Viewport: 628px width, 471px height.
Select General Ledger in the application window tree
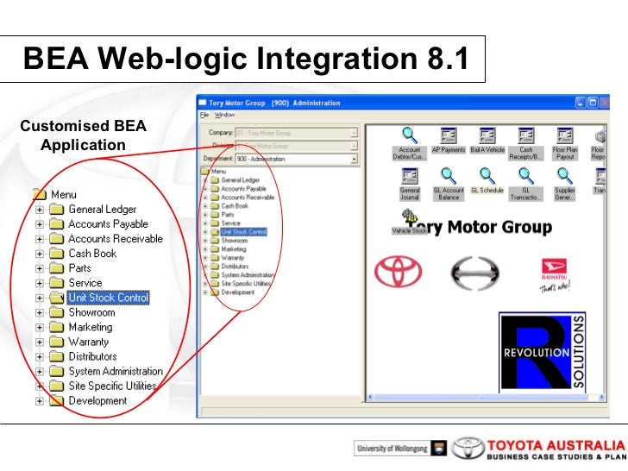241,180
